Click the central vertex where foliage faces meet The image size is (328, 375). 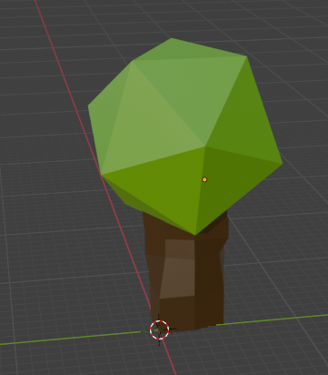pos(205,147)
